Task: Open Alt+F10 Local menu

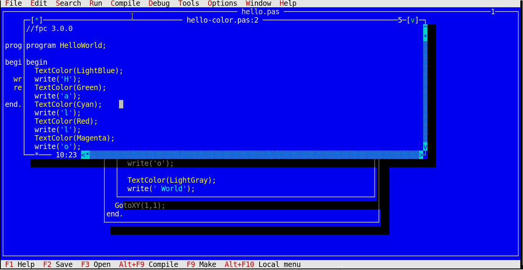Action: pyautogui.click(x=263, y=264)
